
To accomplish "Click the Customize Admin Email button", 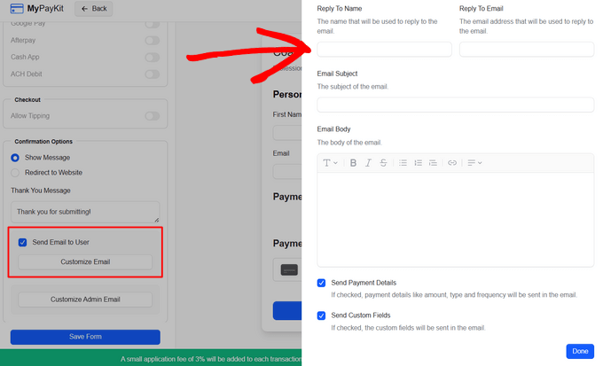I will click(x=85, y=300).
